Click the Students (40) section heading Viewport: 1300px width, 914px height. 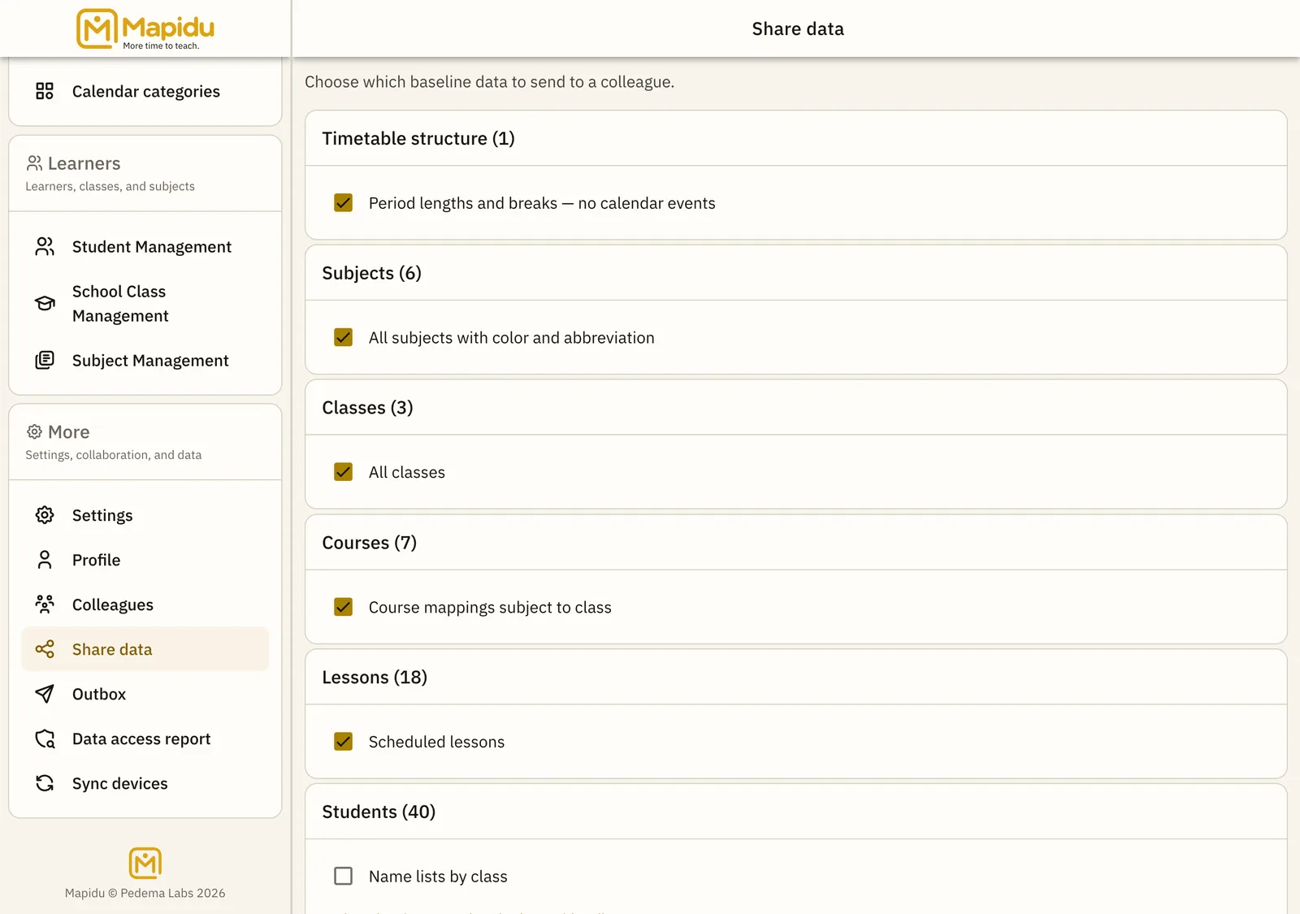[379, 812]
